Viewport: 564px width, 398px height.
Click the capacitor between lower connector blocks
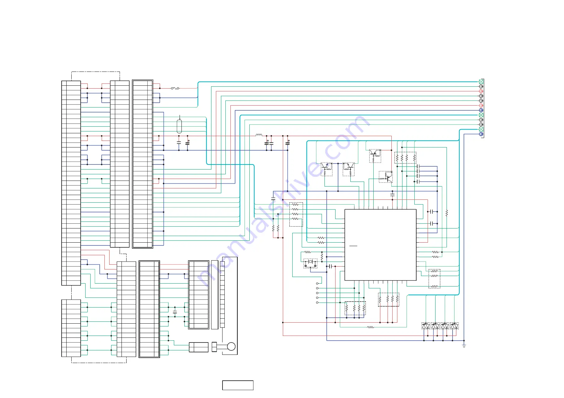click(x=175, y=312)
